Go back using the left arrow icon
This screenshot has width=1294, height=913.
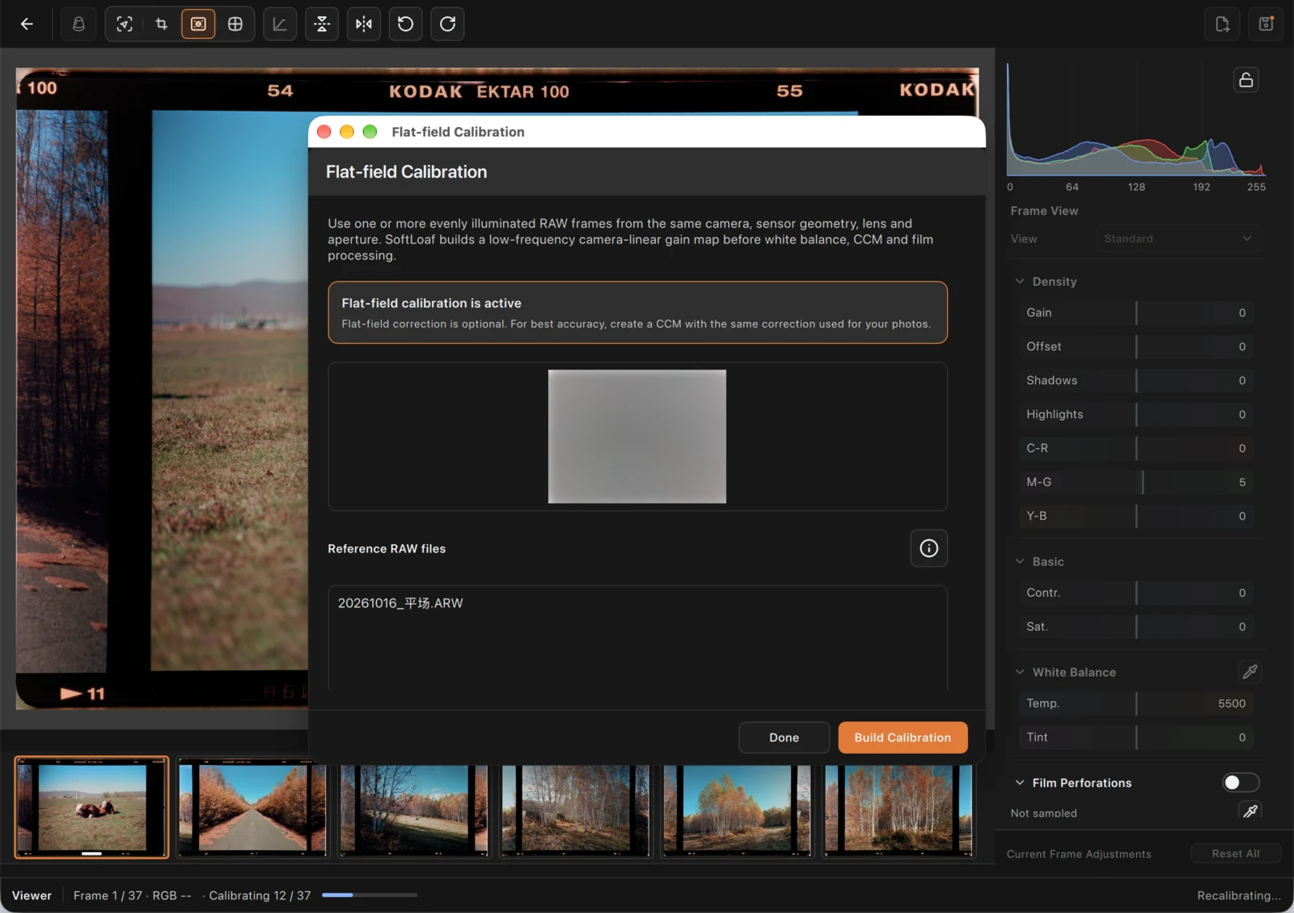click(27, 24)
